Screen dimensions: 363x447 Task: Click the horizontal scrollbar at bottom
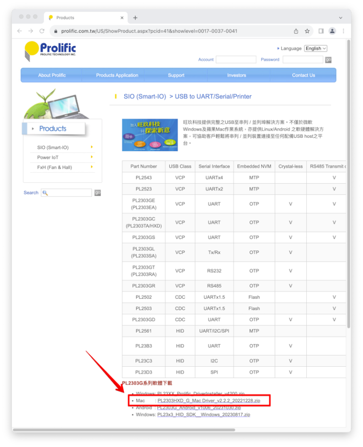124,430
